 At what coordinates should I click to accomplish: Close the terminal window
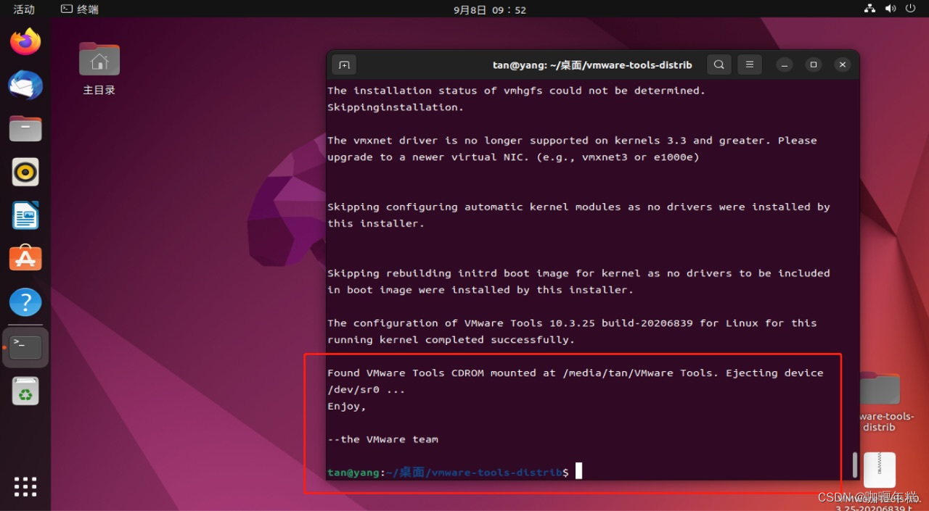(x=843, y=65)
